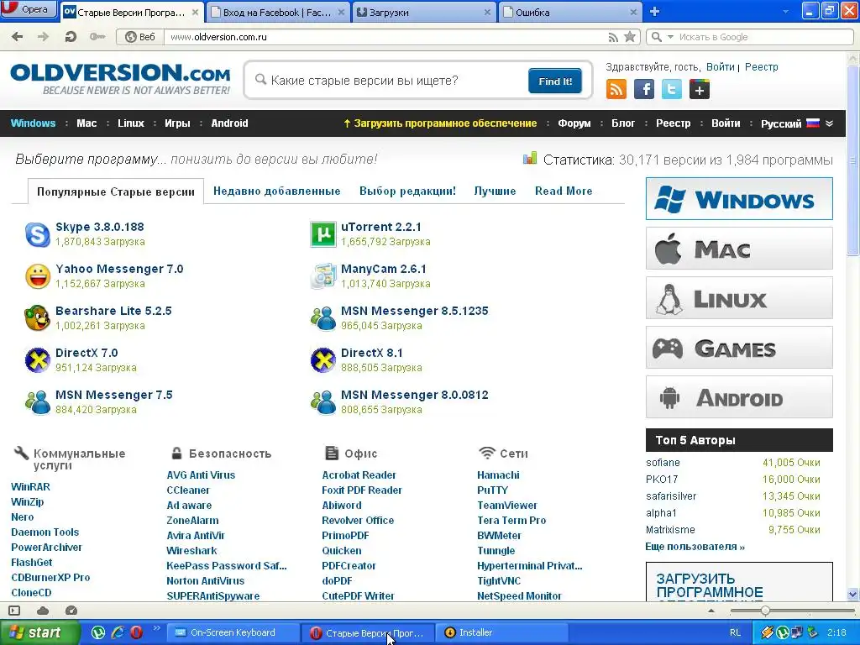The width and height of the screenshot is (860, 645).
Task: Click the RSS feed icon in the address bar
Action: [x=613, y=37]
